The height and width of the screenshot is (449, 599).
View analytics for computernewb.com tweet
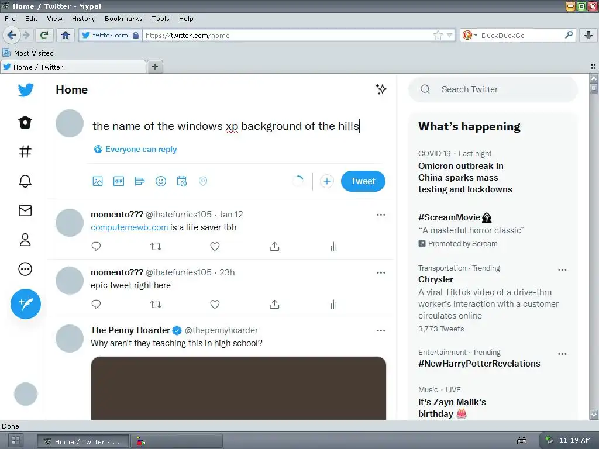pyautogui.click(x=334, y=246)
